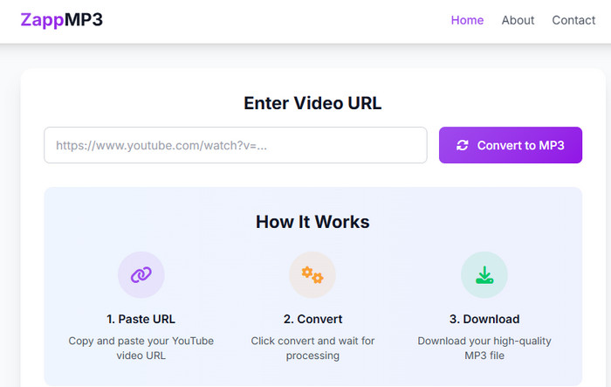Click the purple "Zapp" part of logo

(x=41, y=19)
